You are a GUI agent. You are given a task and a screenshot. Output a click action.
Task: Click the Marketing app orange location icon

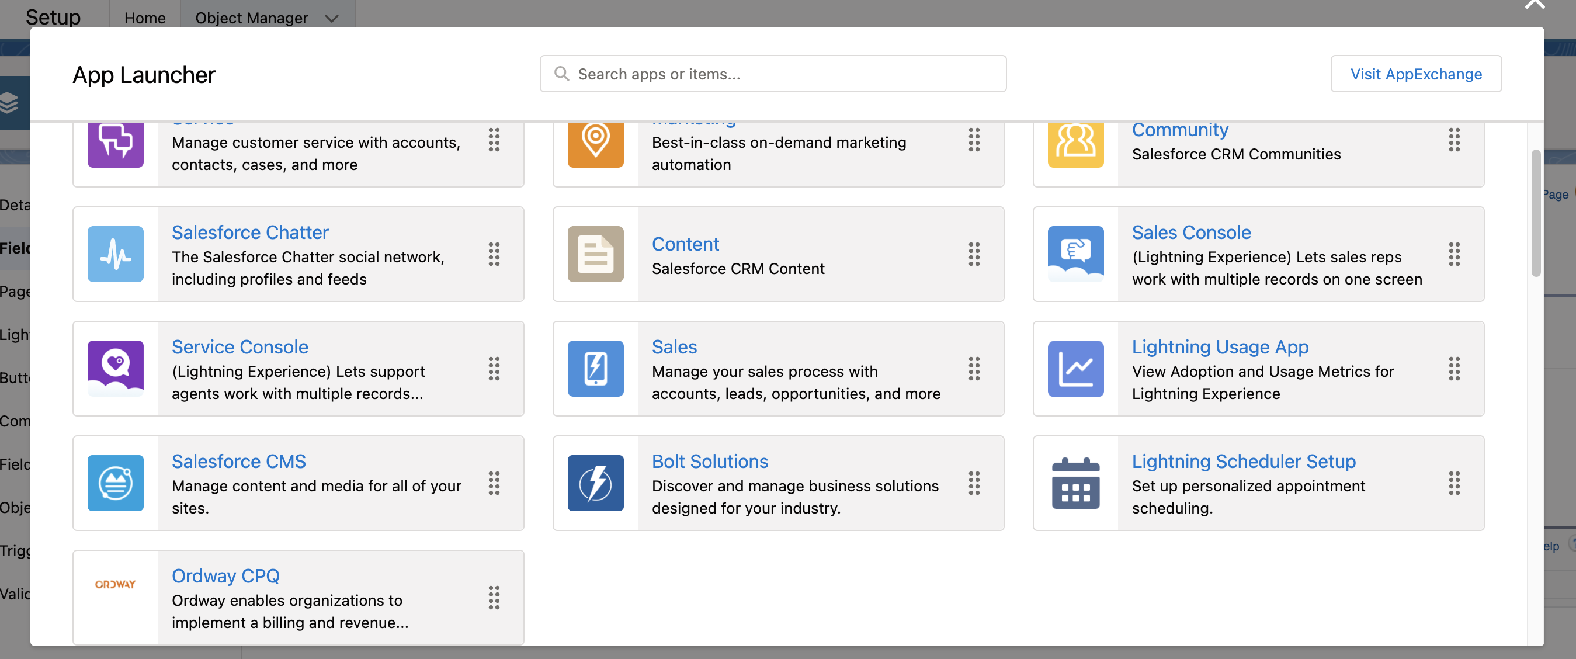595,144
